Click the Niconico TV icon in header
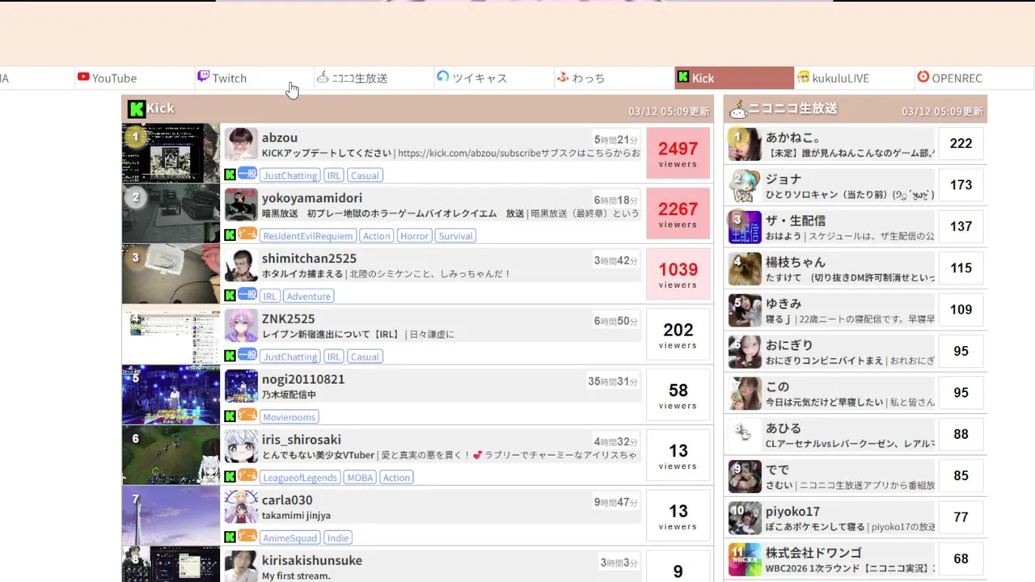1035x582 pixels. coord(737,109)
